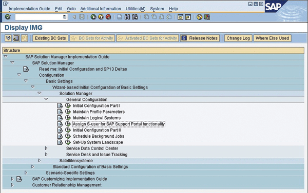Select the Assign S-user for SAP Support Portal row
This screenshot has height=193, width=308.
119,124
